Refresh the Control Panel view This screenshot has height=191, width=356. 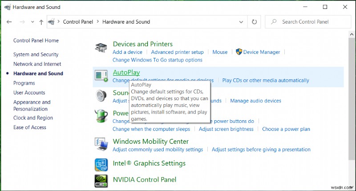click(x=254, y=21)
